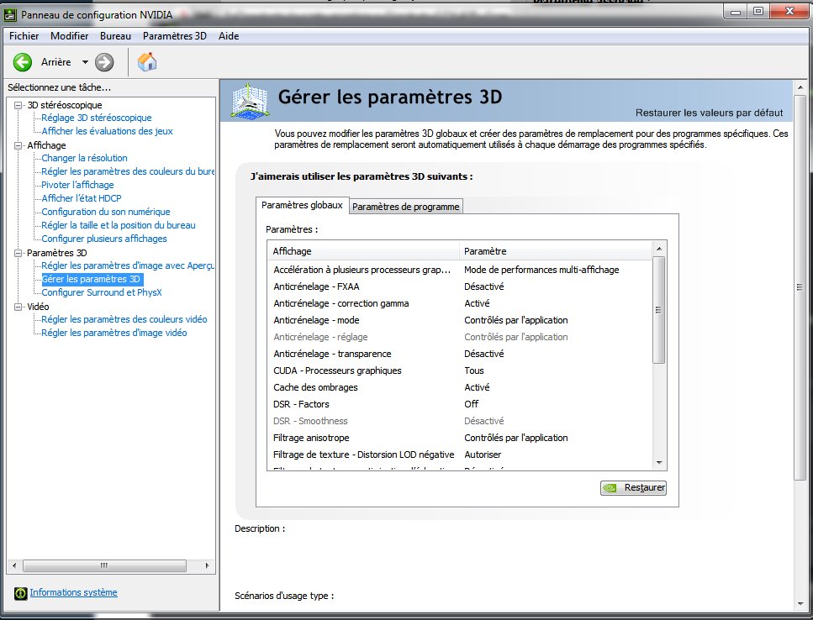
Task: Click the Affichage column header
Action: pyautogui.click(x=363, y=251)
